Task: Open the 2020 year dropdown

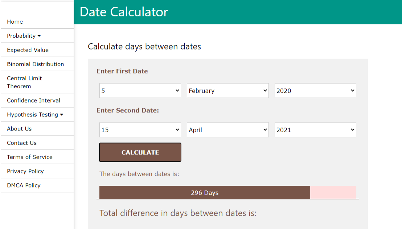Action: (315, 91)
